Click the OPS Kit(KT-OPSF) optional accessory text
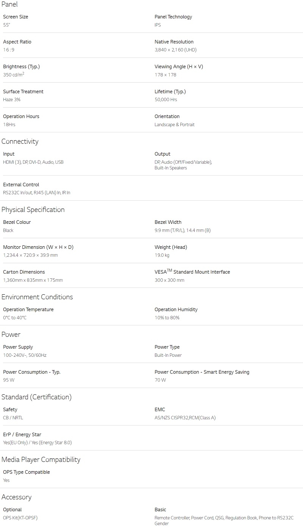 [x=20, y=518]
